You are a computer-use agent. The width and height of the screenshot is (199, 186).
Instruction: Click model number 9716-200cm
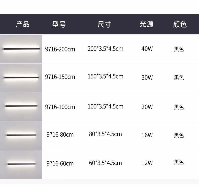click(60, 49)
